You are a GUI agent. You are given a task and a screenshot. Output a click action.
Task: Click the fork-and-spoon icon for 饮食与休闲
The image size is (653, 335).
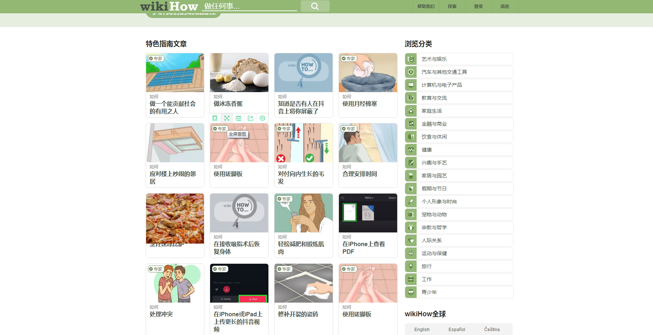click(x=411, y=137)
